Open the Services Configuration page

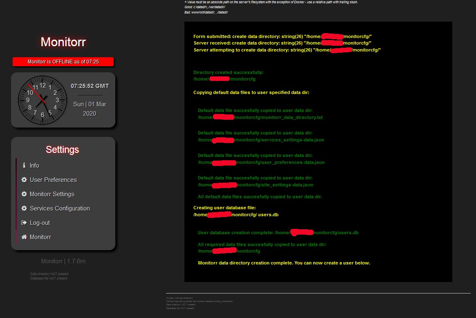click(x=59, y=208)
